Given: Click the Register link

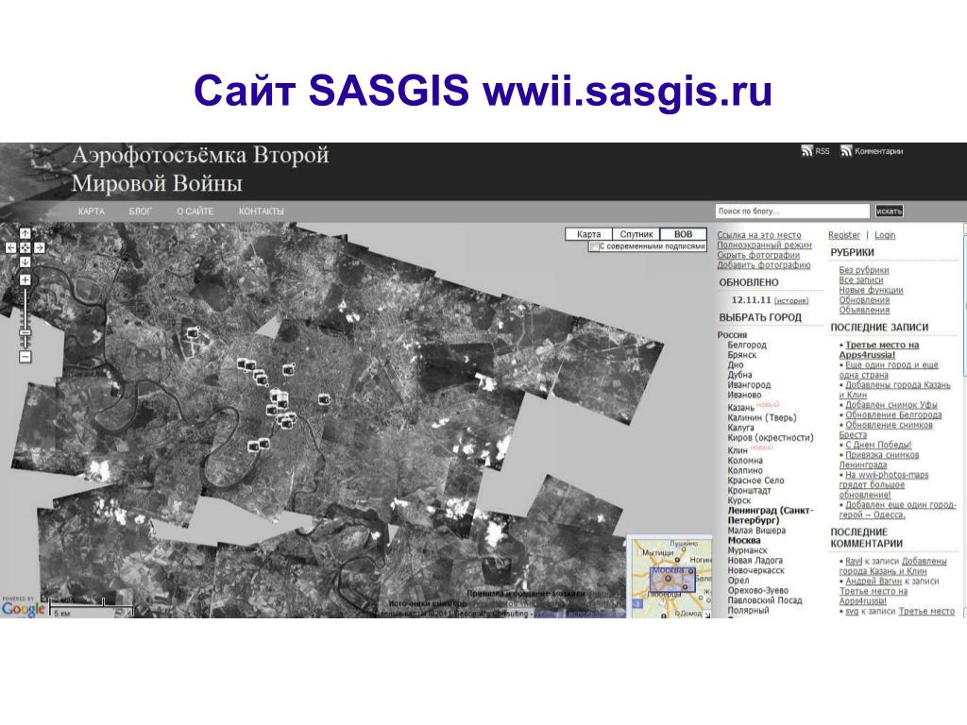Looking at the screenshot, I should (x=843, y=235).
